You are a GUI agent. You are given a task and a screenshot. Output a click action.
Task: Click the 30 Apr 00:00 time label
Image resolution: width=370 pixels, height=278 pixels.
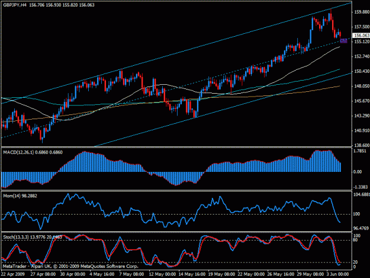(x=72, y=274)
